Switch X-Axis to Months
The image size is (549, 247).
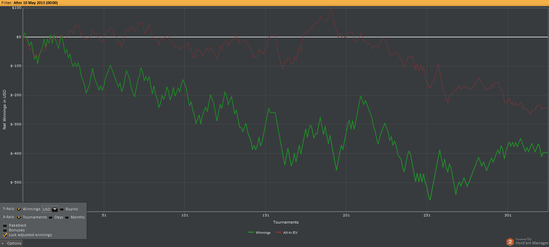(67, 217)
